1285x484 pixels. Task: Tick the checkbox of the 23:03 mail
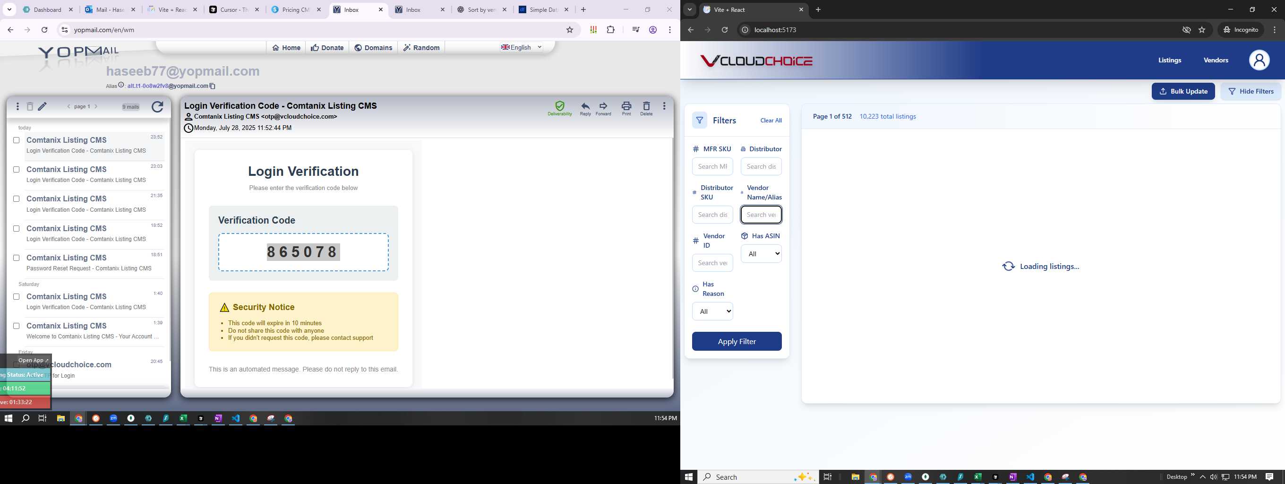tap(17, 170)
